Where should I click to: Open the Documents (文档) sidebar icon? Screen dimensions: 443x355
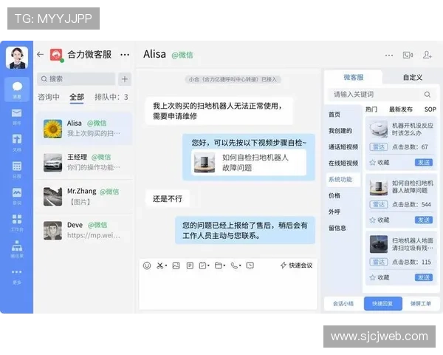(17, 143)
